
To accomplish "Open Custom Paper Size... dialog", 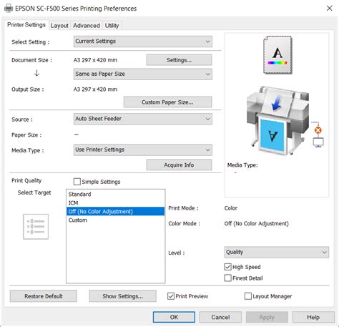I will pos(167,102).
